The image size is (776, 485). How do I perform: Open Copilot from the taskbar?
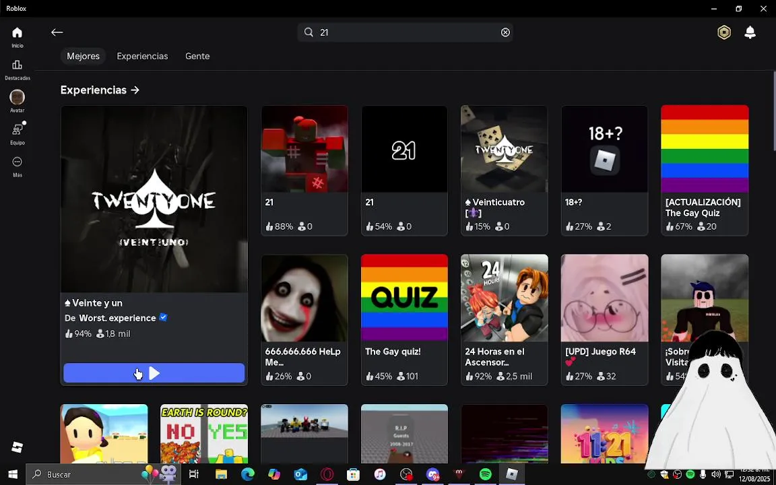click(x=273, y=474)
